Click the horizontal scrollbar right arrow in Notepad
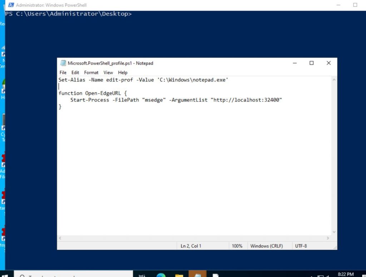Viewport: 366px width, 277px height. coord(328,238)
